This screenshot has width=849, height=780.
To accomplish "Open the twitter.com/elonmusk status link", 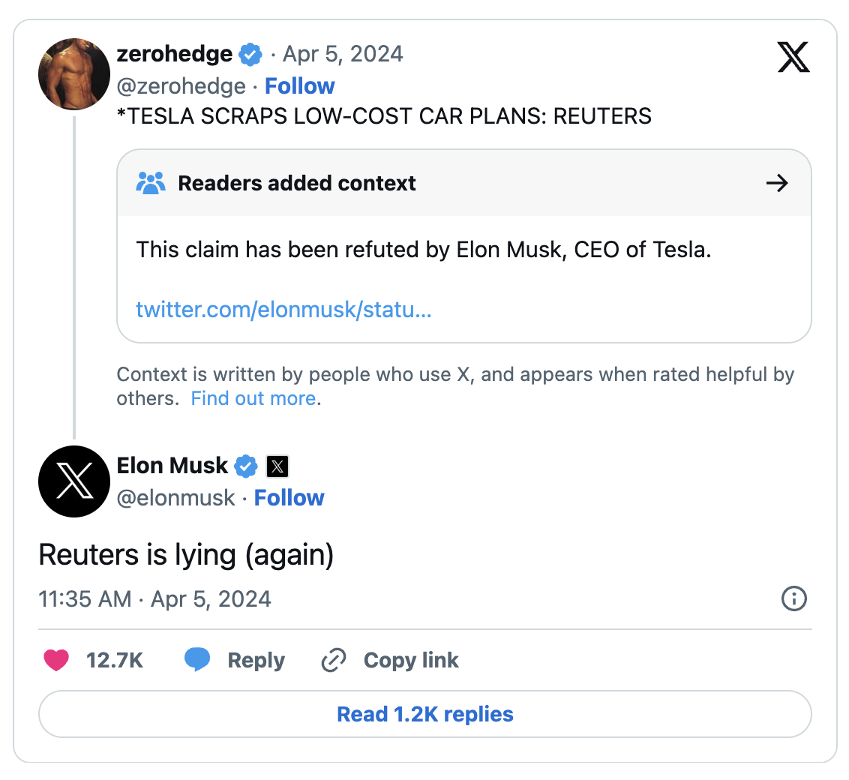I will 283,309.
